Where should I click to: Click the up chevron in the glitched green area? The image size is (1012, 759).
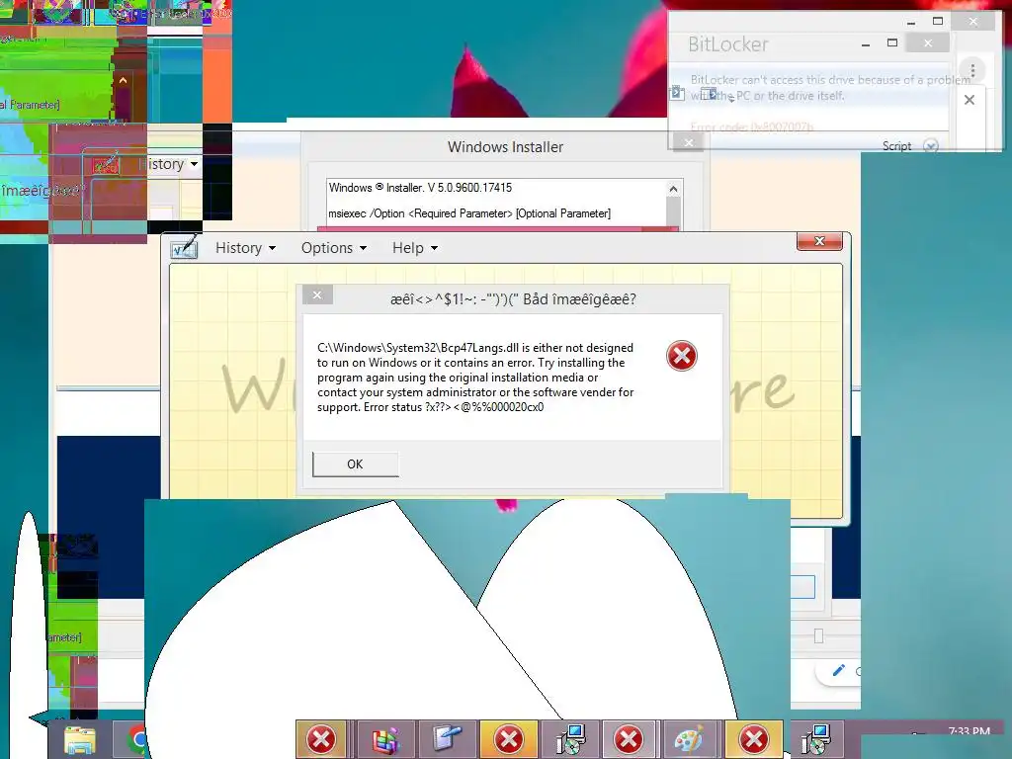(123, 81)
